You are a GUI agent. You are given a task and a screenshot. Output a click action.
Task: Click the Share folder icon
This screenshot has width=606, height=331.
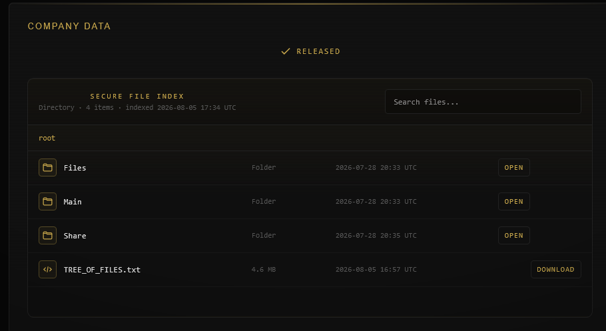coord(47,236)
